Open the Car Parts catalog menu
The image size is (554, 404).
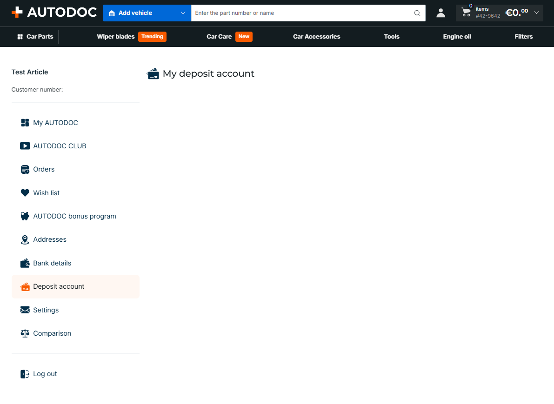[x=35, y=37]
